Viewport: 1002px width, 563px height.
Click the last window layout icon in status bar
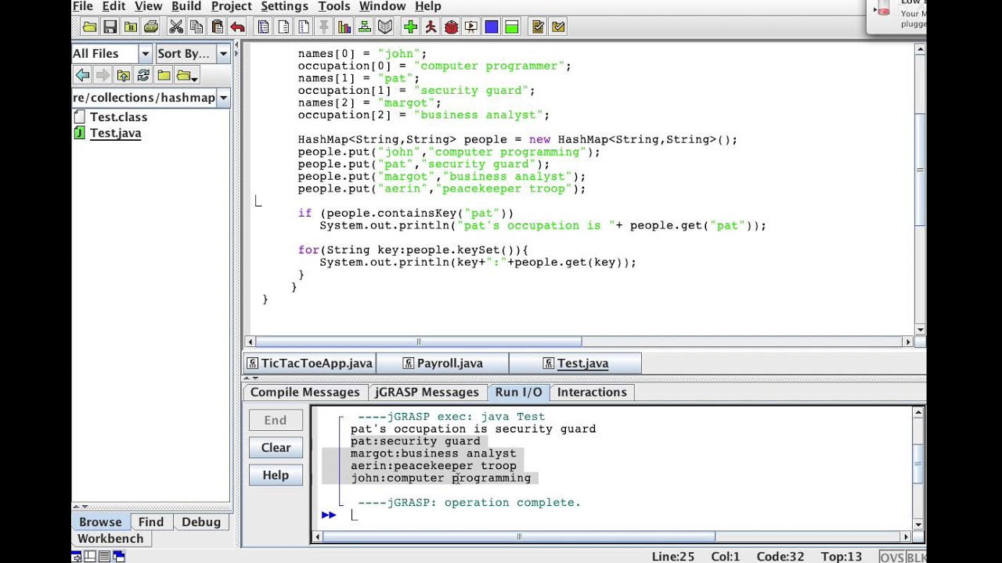119,557
